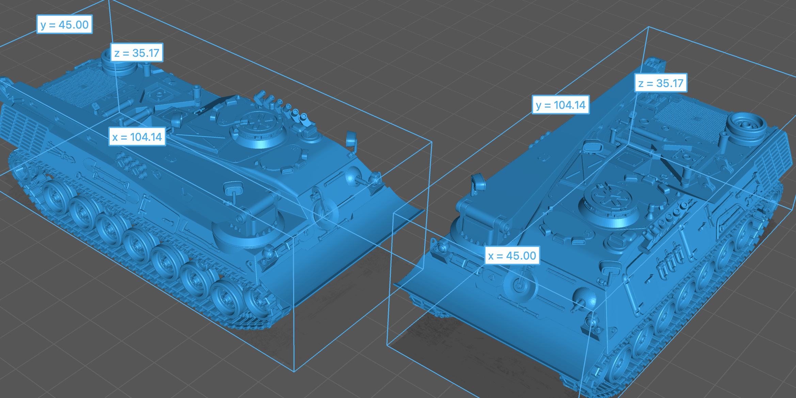Click the left model's y = 45.00 label
The width and height of the screenshot is (796, 398).
[x=64, y=24]
